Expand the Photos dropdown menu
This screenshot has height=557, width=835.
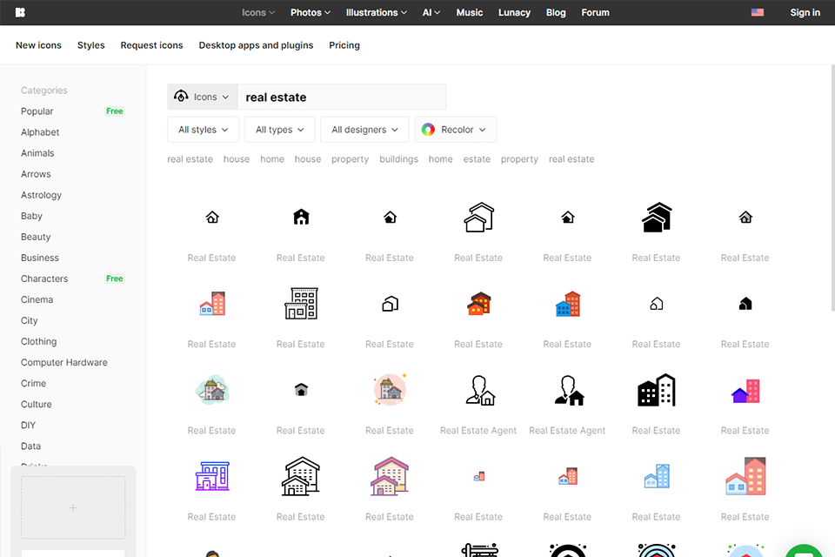pos(311,12)
